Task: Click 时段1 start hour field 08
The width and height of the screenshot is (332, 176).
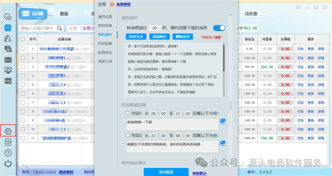Action: pos(153,114)
